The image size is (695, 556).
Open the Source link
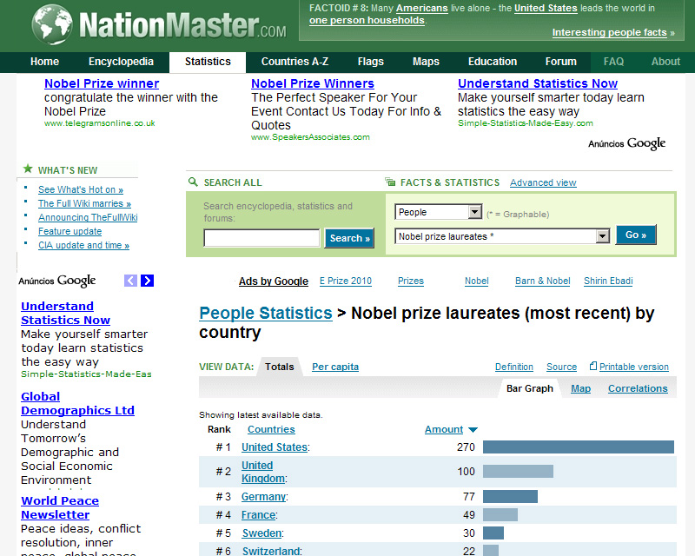click(561, 367)
